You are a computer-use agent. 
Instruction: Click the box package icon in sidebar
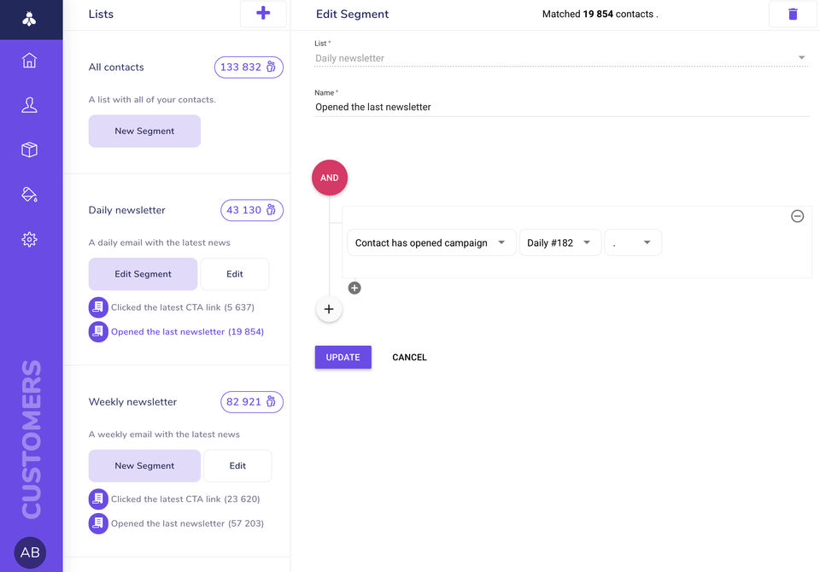click(x=30, y=150)
